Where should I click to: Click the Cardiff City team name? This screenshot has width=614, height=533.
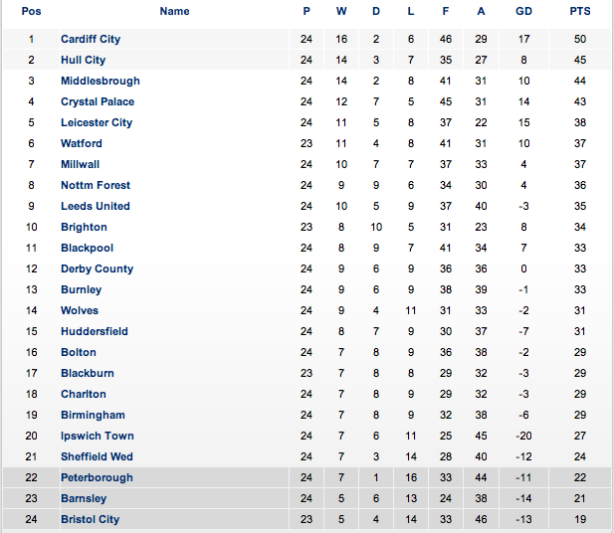click(x=91, y=39)
